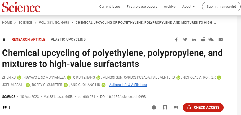Go to First release papers

click(x=142, y=7)
